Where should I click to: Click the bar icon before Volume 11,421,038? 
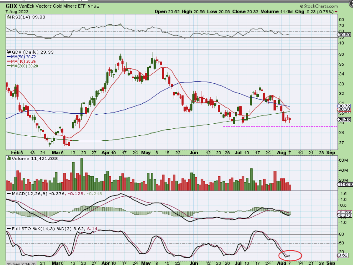[x=8, y=159]
